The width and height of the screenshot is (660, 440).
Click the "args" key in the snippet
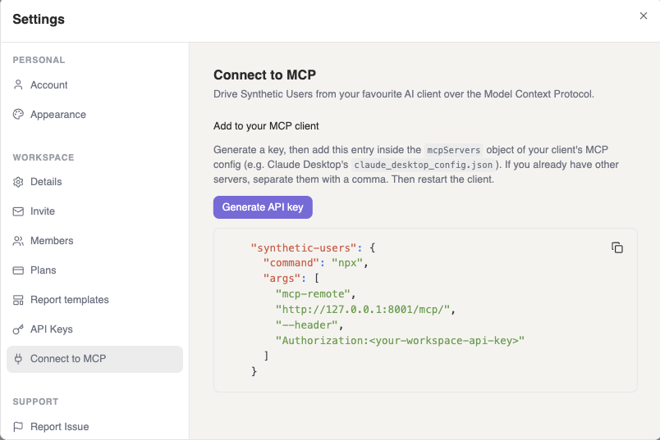282,279
